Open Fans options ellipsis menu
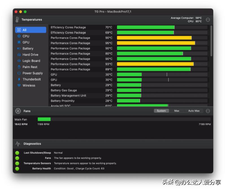Screen dimensions: 226x190 (208, 111)
